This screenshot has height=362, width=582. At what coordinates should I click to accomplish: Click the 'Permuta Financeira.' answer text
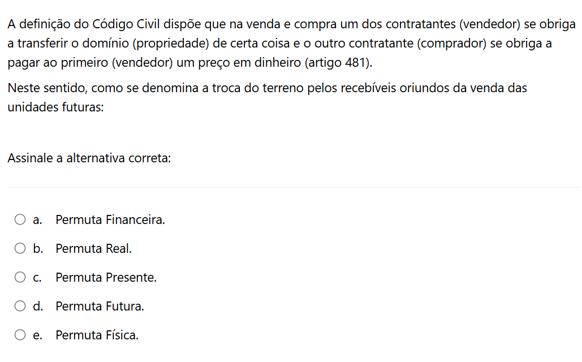(110, 220)
